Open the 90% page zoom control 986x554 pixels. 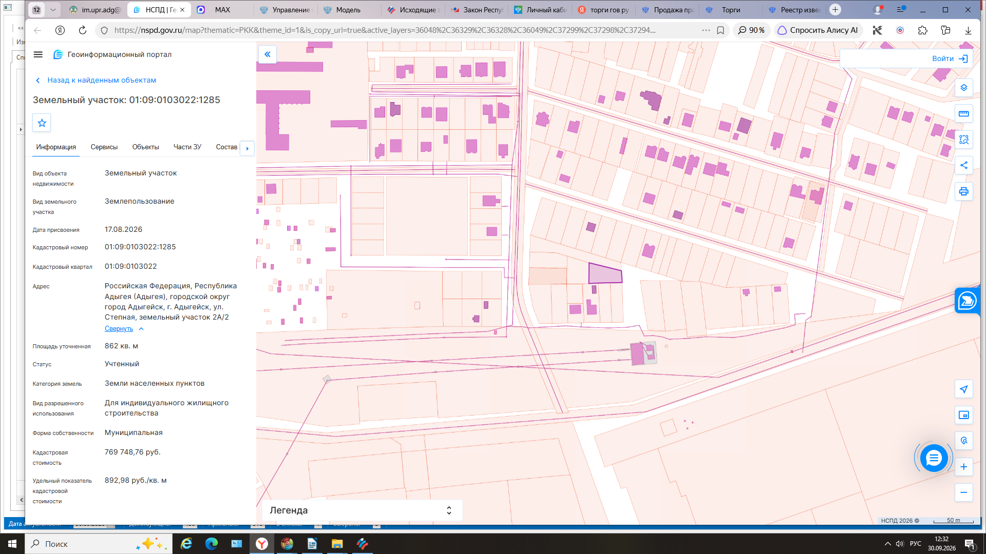pyautogui.click(x=751, y=30)
